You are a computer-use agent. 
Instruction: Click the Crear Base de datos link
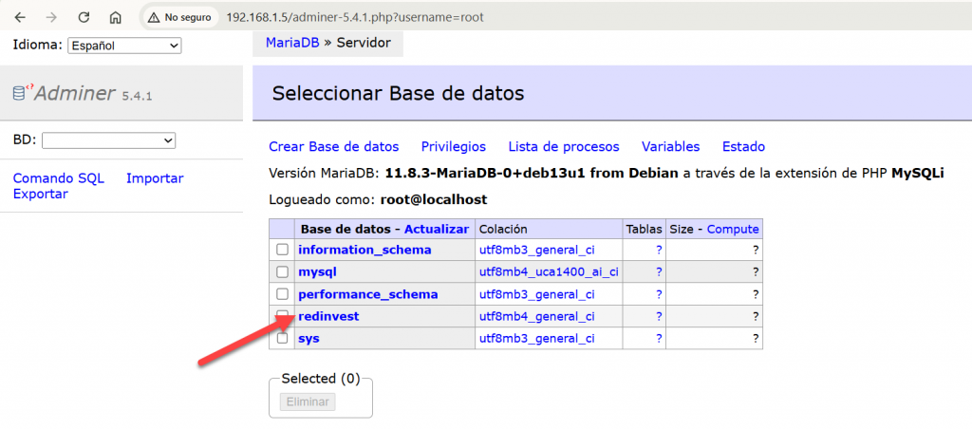pyautogui.click(x=333, y=146)
